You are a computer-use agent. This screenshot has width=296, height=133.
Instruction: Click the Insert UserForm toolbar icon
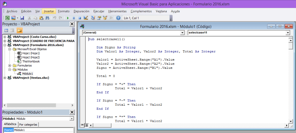(x=13, y=18)
